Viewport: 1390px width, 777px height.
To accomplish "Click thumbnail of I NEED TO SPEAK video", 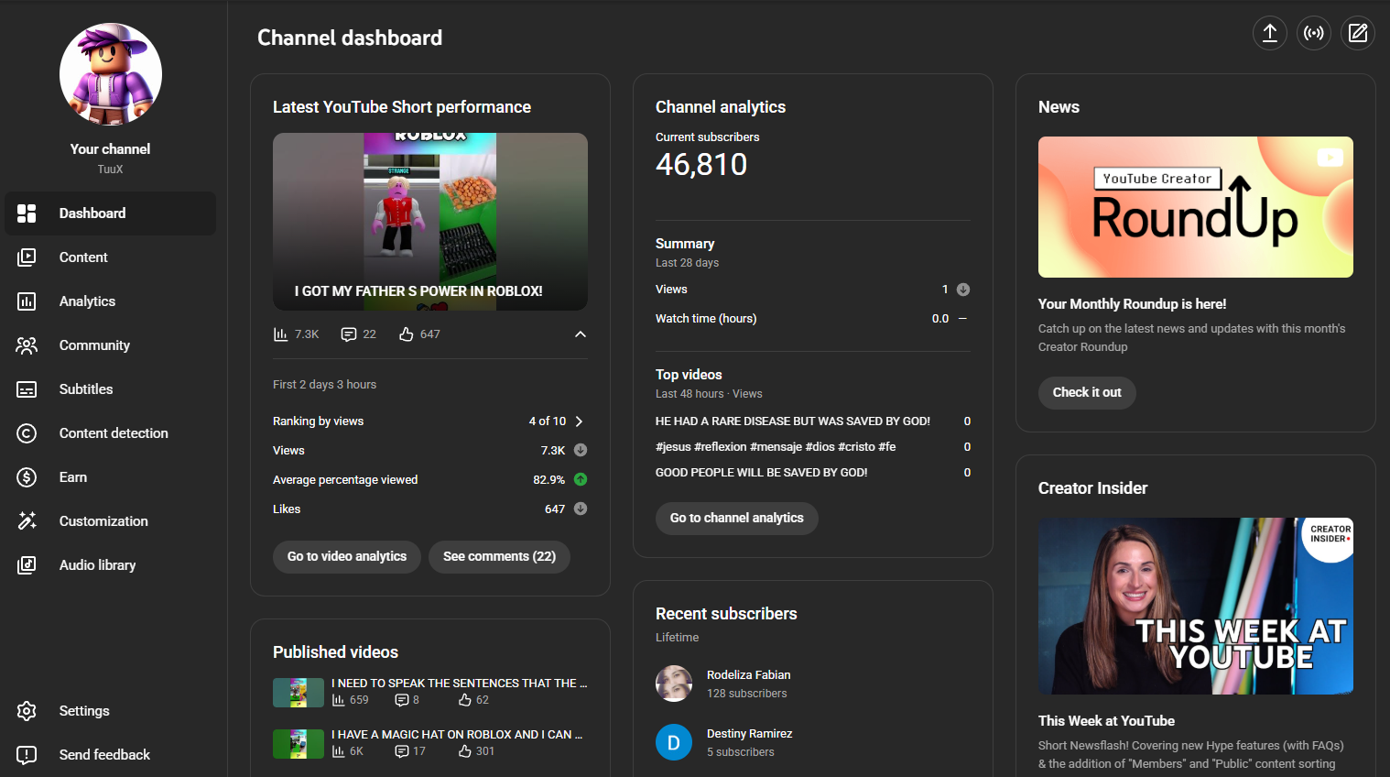I will (299, 693).
